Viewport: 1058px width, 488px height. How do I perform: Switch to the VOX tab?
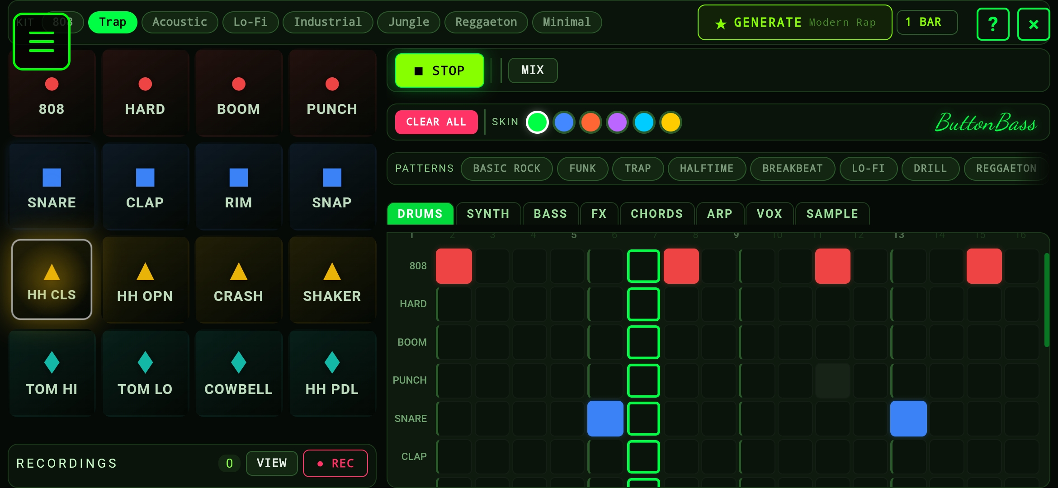coord(769,214)
